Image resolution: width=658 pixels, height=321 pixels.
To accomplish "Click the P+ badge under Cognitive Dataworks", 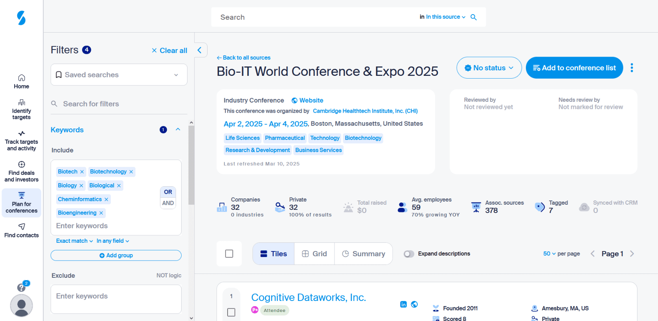I will click(x=255, y=310).
